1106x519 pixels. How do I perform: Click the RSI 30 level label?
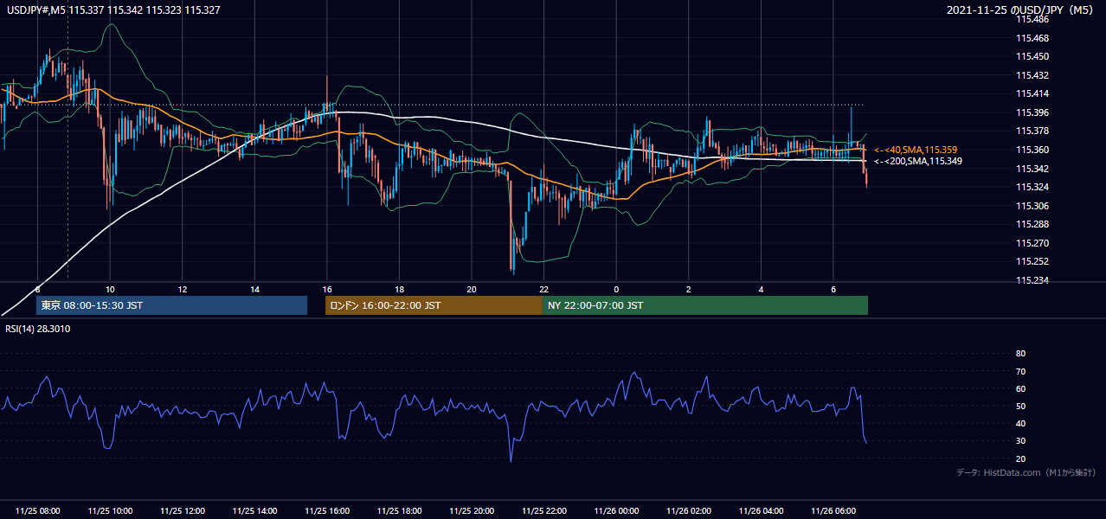(1020, 440)
